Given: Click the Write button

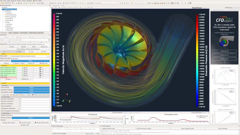Looking at the screenshot, I should (6, 63).
